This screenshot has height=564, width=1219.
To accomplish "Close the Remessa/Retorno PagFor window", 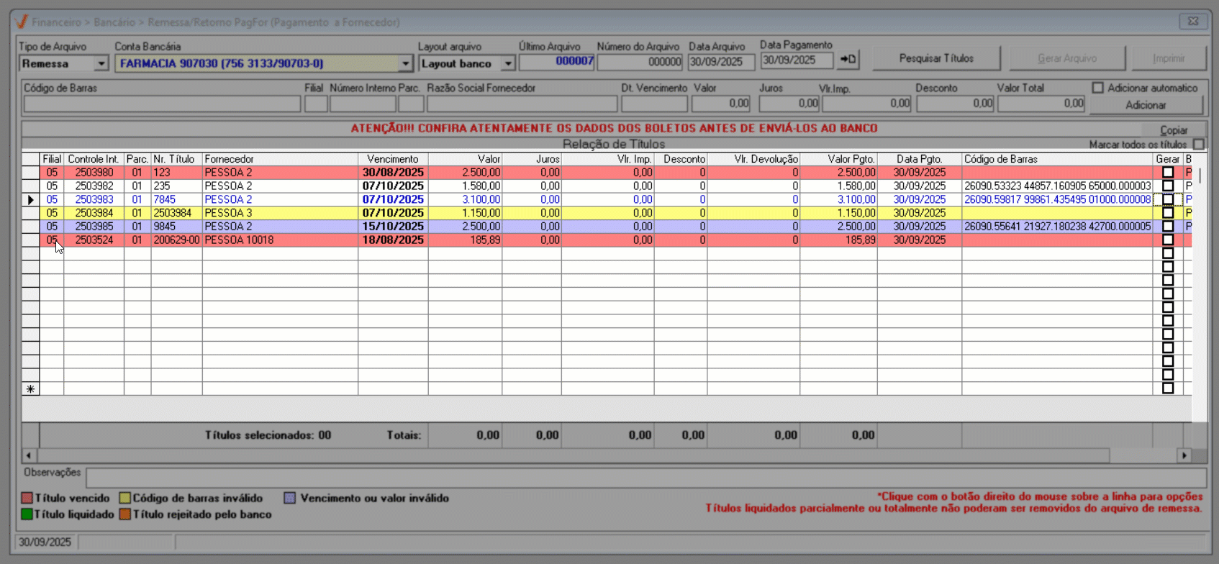I will pyautogui.click(x=1192, y=22).
